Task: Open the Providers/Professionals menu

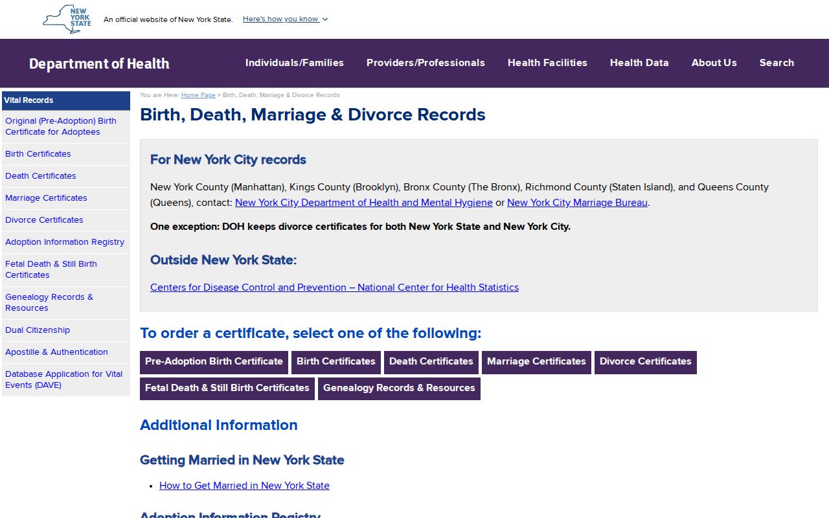Action: click(426, 63)
